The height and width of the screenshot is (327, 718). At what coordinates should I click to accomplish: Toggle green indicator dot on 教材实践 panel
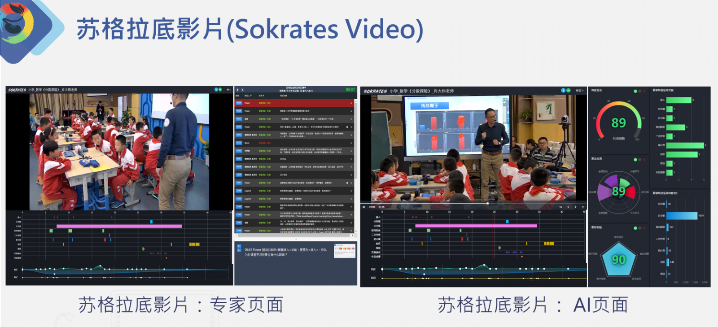[x=635, y=228]
